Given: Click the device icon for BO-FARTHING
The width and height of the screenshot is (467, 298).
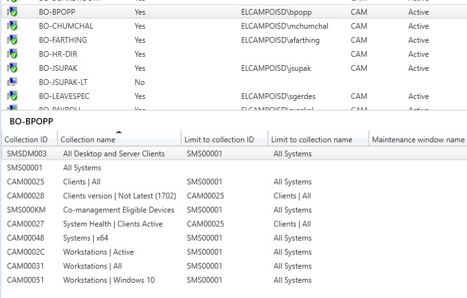Looking at the screenshot, I should click(x=12, y=40).
